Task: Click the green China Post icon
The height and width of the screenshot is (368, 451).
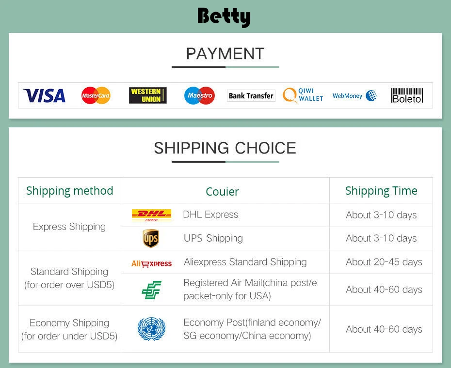Action: coord(151,290)
